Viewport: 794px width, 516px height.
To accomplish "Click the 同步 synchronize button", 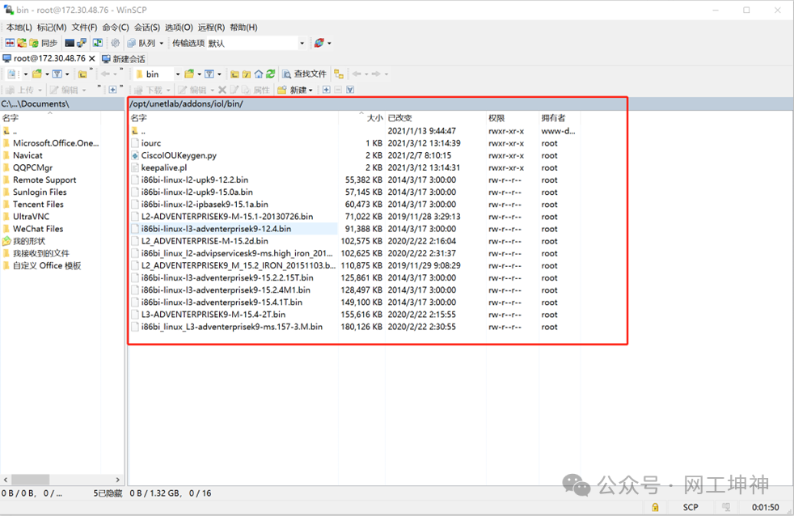I will point(44,43).
